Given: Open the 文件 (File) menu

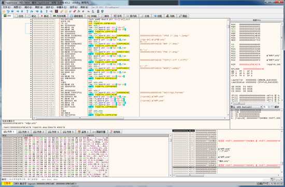Looking at the screenshot, I should (7, 7).
